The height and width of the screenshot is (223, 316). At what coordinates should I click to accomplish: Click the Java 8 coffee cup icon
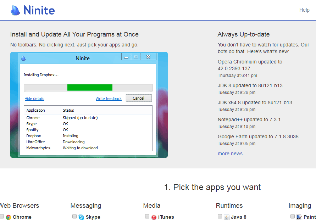pyautogui.click(x=226, y=217)
